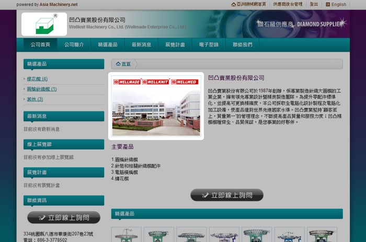The width and height of the screenshot is (366, 242).
Task: Open the 公司簡介 navigation tab
Action: (x=74, y=44)
